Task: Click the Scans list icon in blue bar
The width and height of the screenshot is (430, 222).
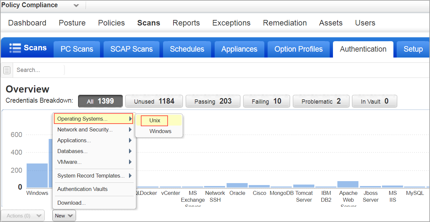Action: 15,48
